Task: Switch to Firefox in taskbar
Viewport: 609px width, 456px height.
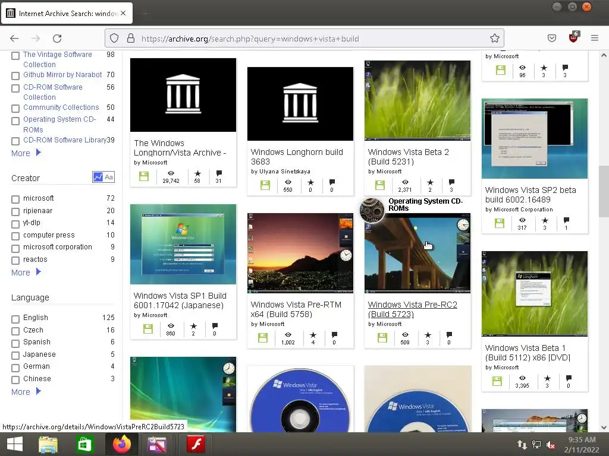Action: click(x=121, y=444)
